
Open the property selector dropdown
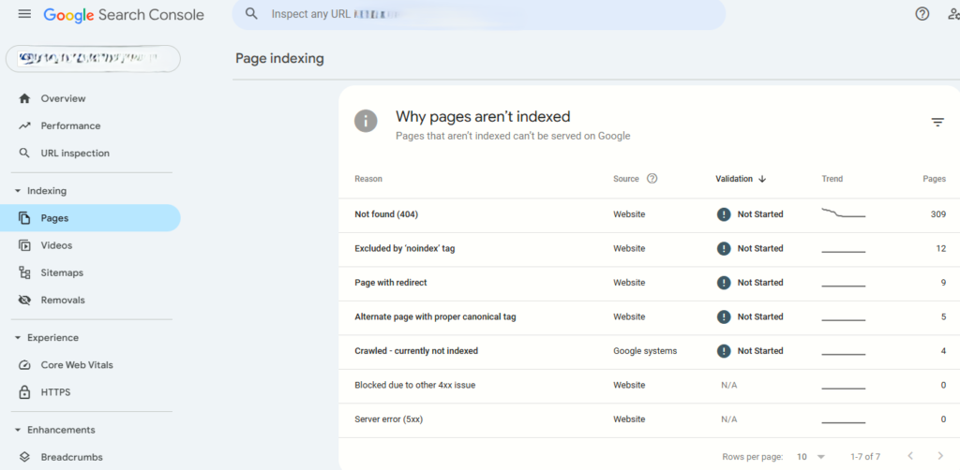93,59
